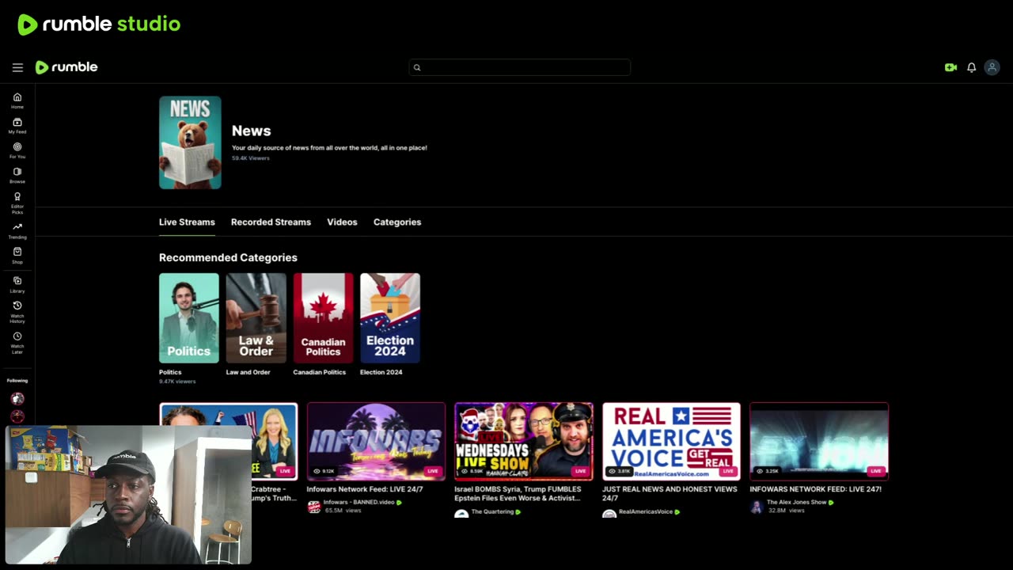The image size is (1013, 570).
Task: Click the 'Law and Order' category label
Action: 249,372
